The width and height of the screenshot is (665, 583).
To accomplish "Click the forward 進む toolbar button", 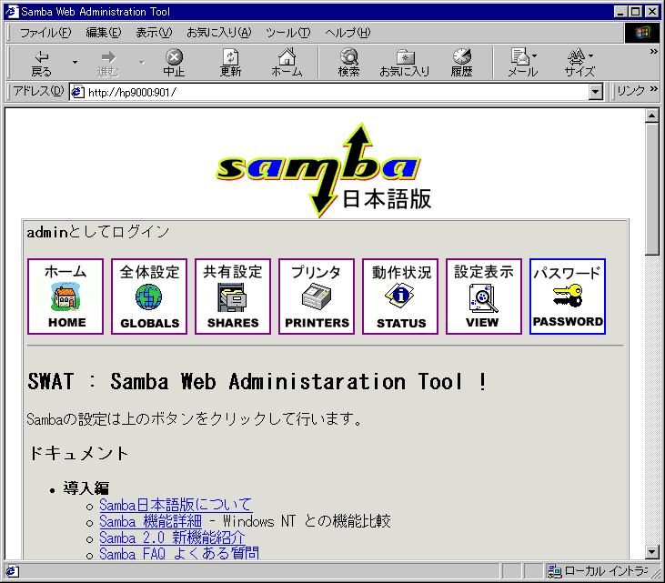I will [x=107, y=63].
